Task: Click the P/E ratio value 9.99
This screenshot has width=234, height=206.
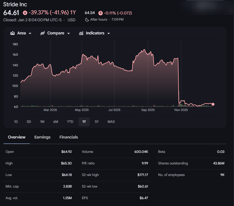Action: tap(145, 163)
